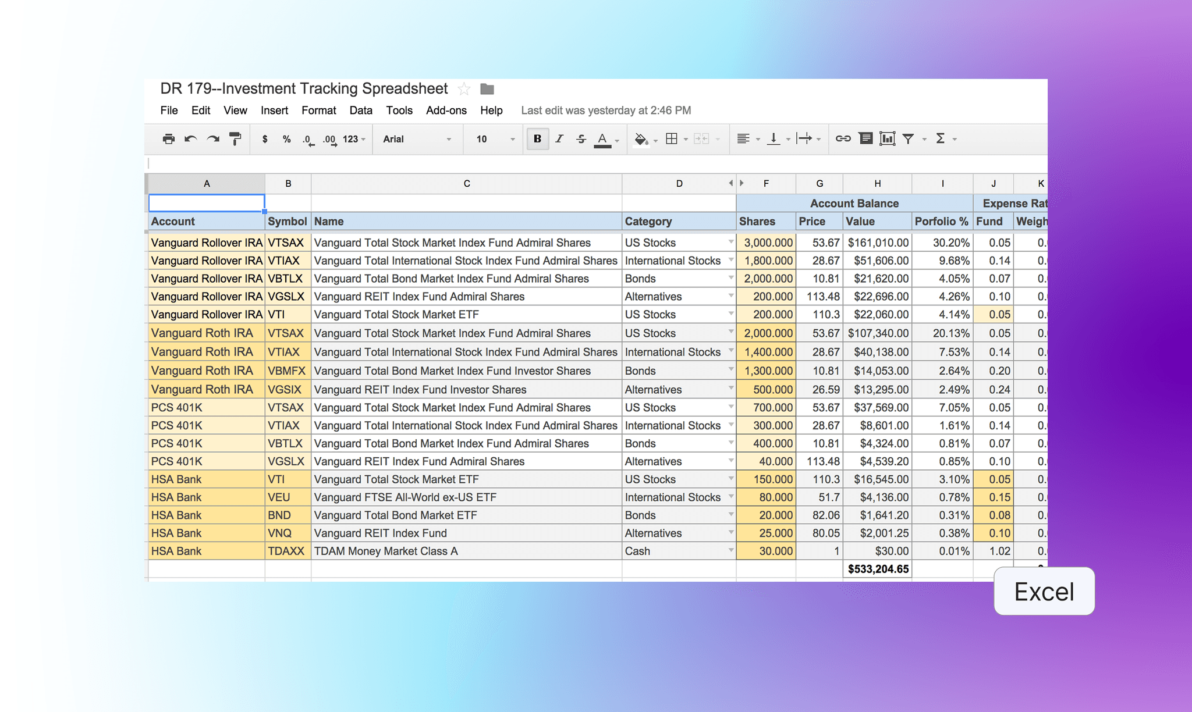Click the filter funnel icon
Viewport: 1192px width, 712px height.
[908, 138]
